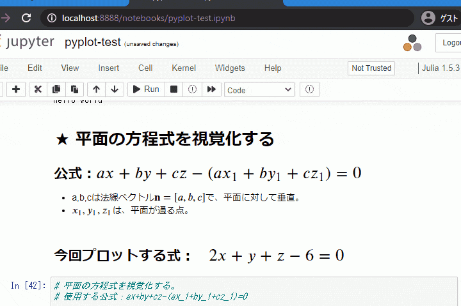
Task: Open the cell type Code dropdown
Action: click(x=259, y=90)
